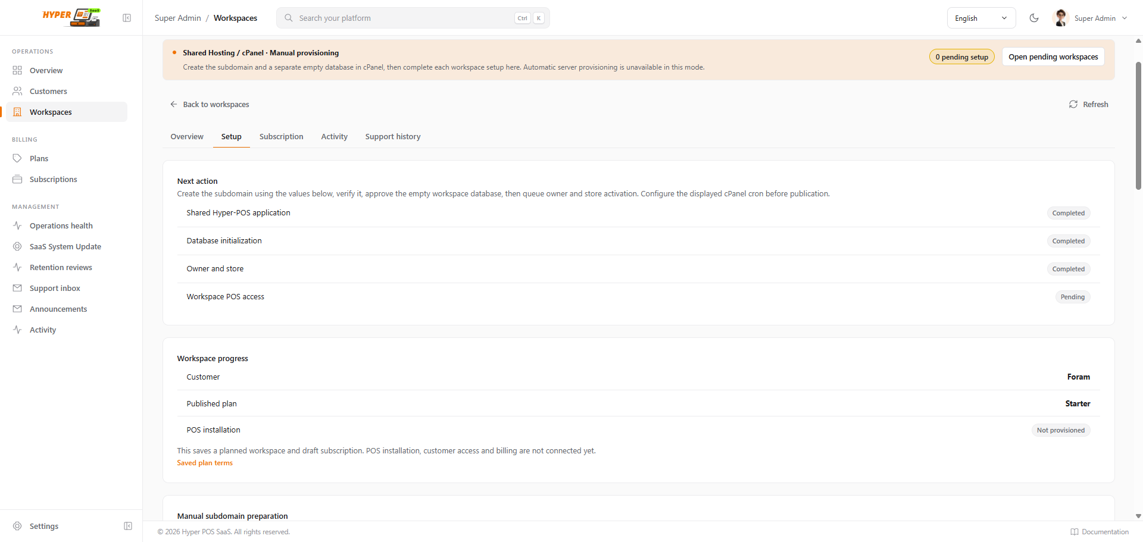The image size is (1143, 542).
Task: Click the Super Admin breadcrumb
Action: tap(178, 18)
